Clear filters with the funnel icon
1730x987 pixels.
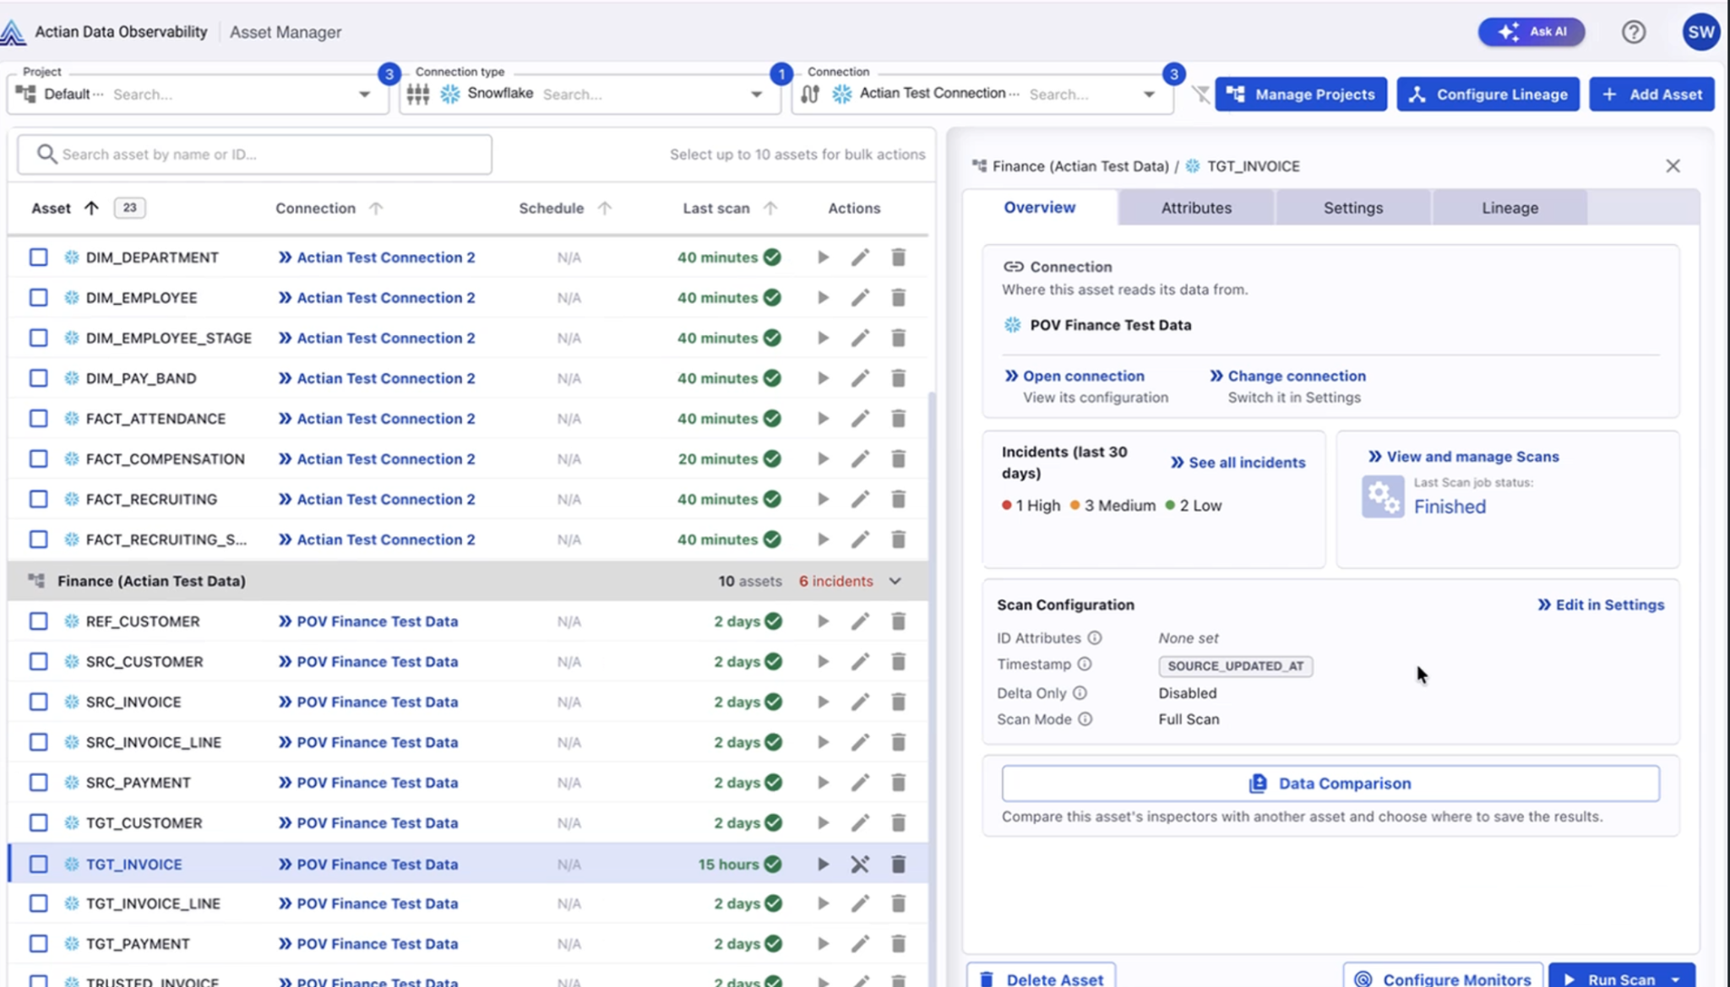1200,95
